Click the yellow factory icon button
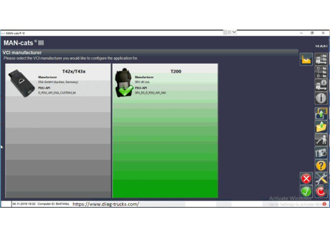The image size is (330, 238). [306, 59]
